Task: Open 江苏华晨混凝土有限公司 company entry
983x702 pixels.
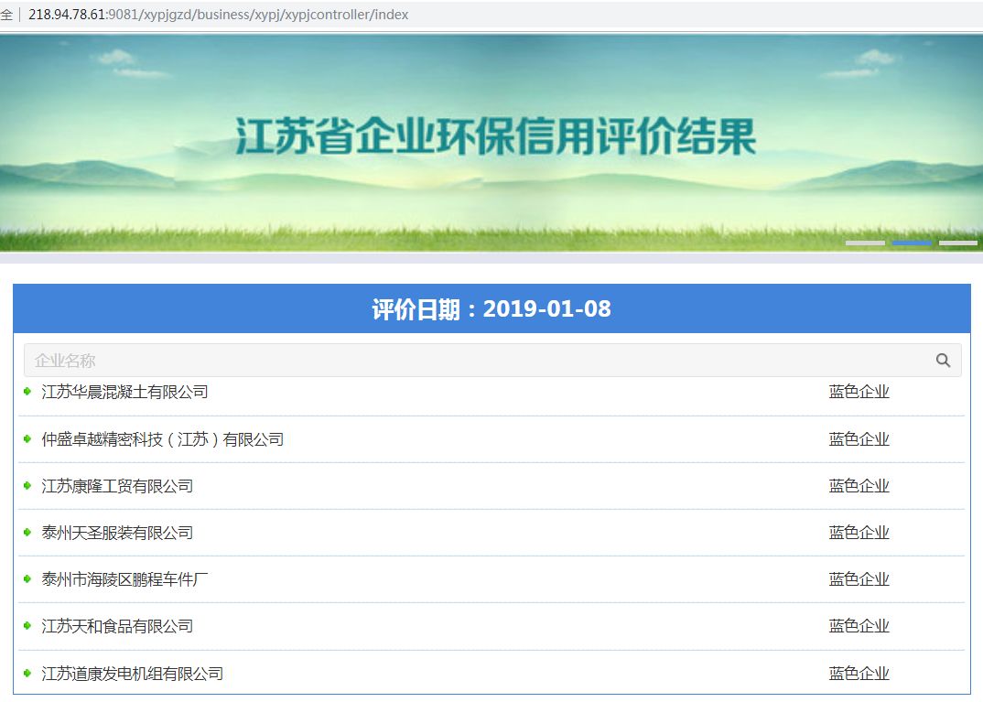Action: (x=125, y=392)
